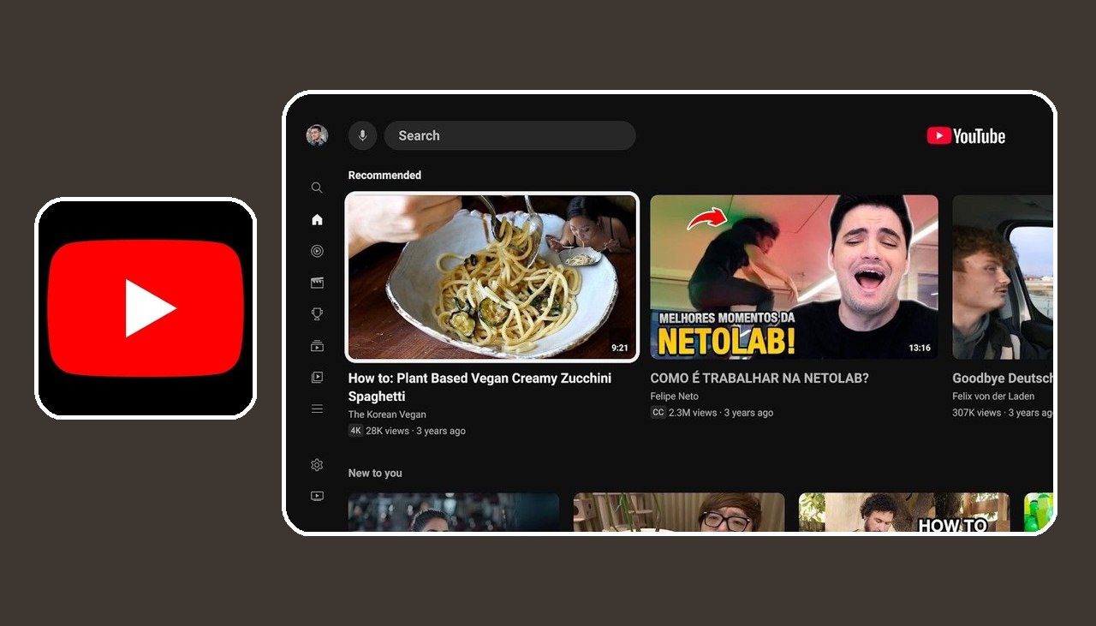
Task: Click '2.3M views · 3 years ago' text
Action: tap(721, 412)
